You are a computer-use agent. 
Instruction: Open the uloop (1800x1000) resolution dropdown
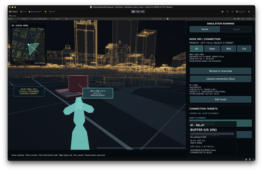pos(43,19)
